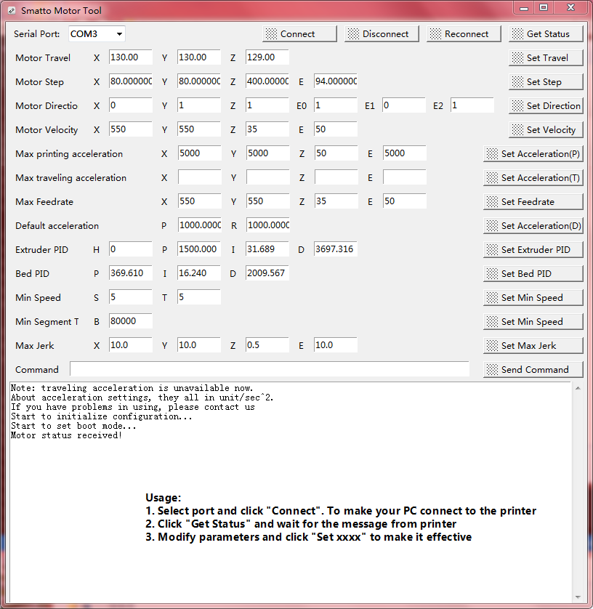Viewport: 593px width, 609px height.
Task: Focus the Command text input field
Action: [x=269, y=369]
